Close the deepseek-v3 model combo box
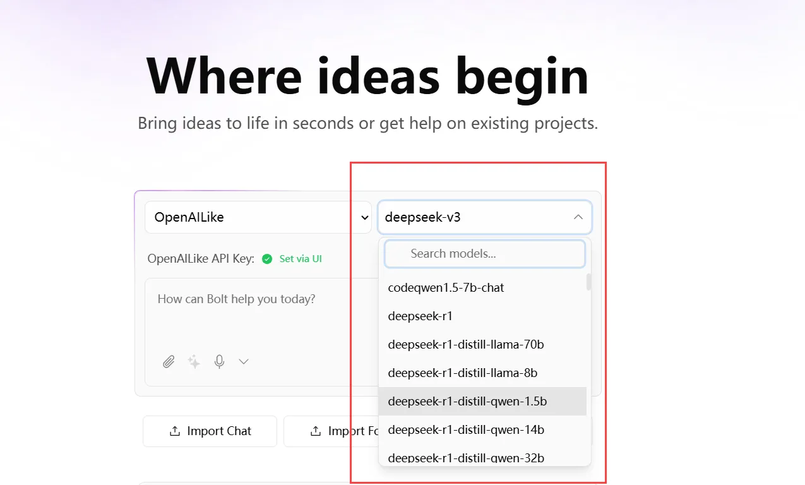 click(485, 217)
